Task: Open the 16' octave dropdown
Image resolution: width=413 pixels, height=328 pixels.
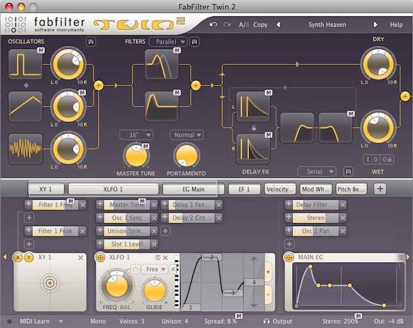Action: coord(136,135)
